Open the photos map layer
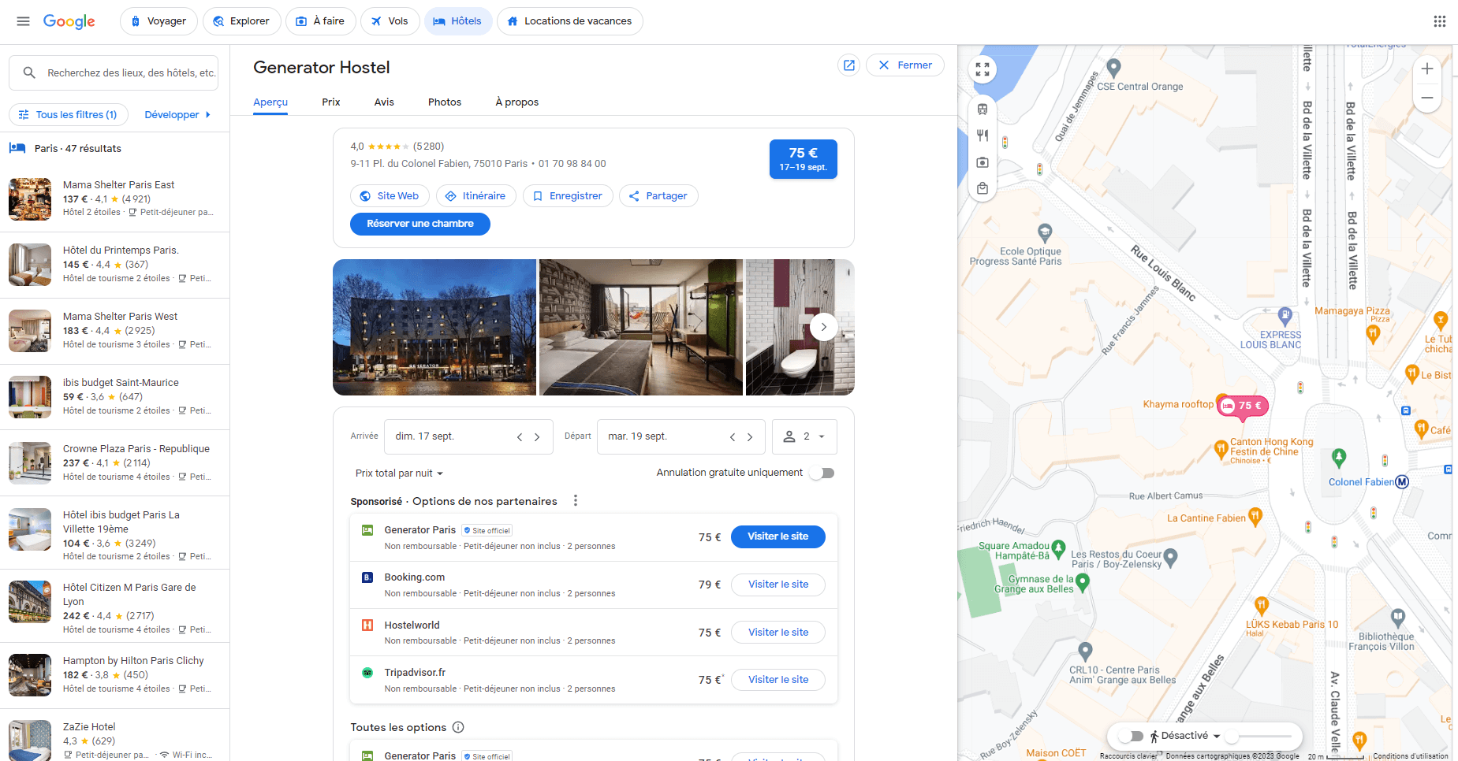The height and width of the screenshot is (761, 1458). 983,161
